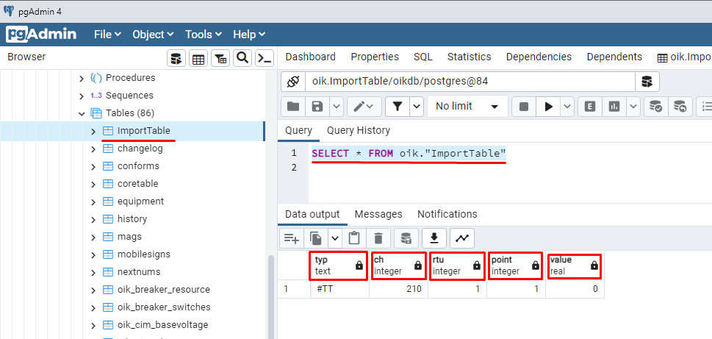Click the Save File floppy icon

pos(317,107)
